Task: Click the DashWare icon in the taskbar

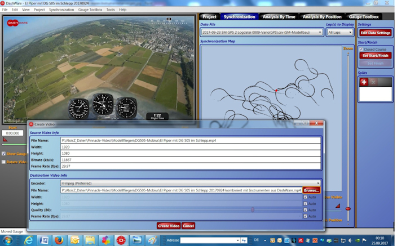Action: click(x=121, y=240)
